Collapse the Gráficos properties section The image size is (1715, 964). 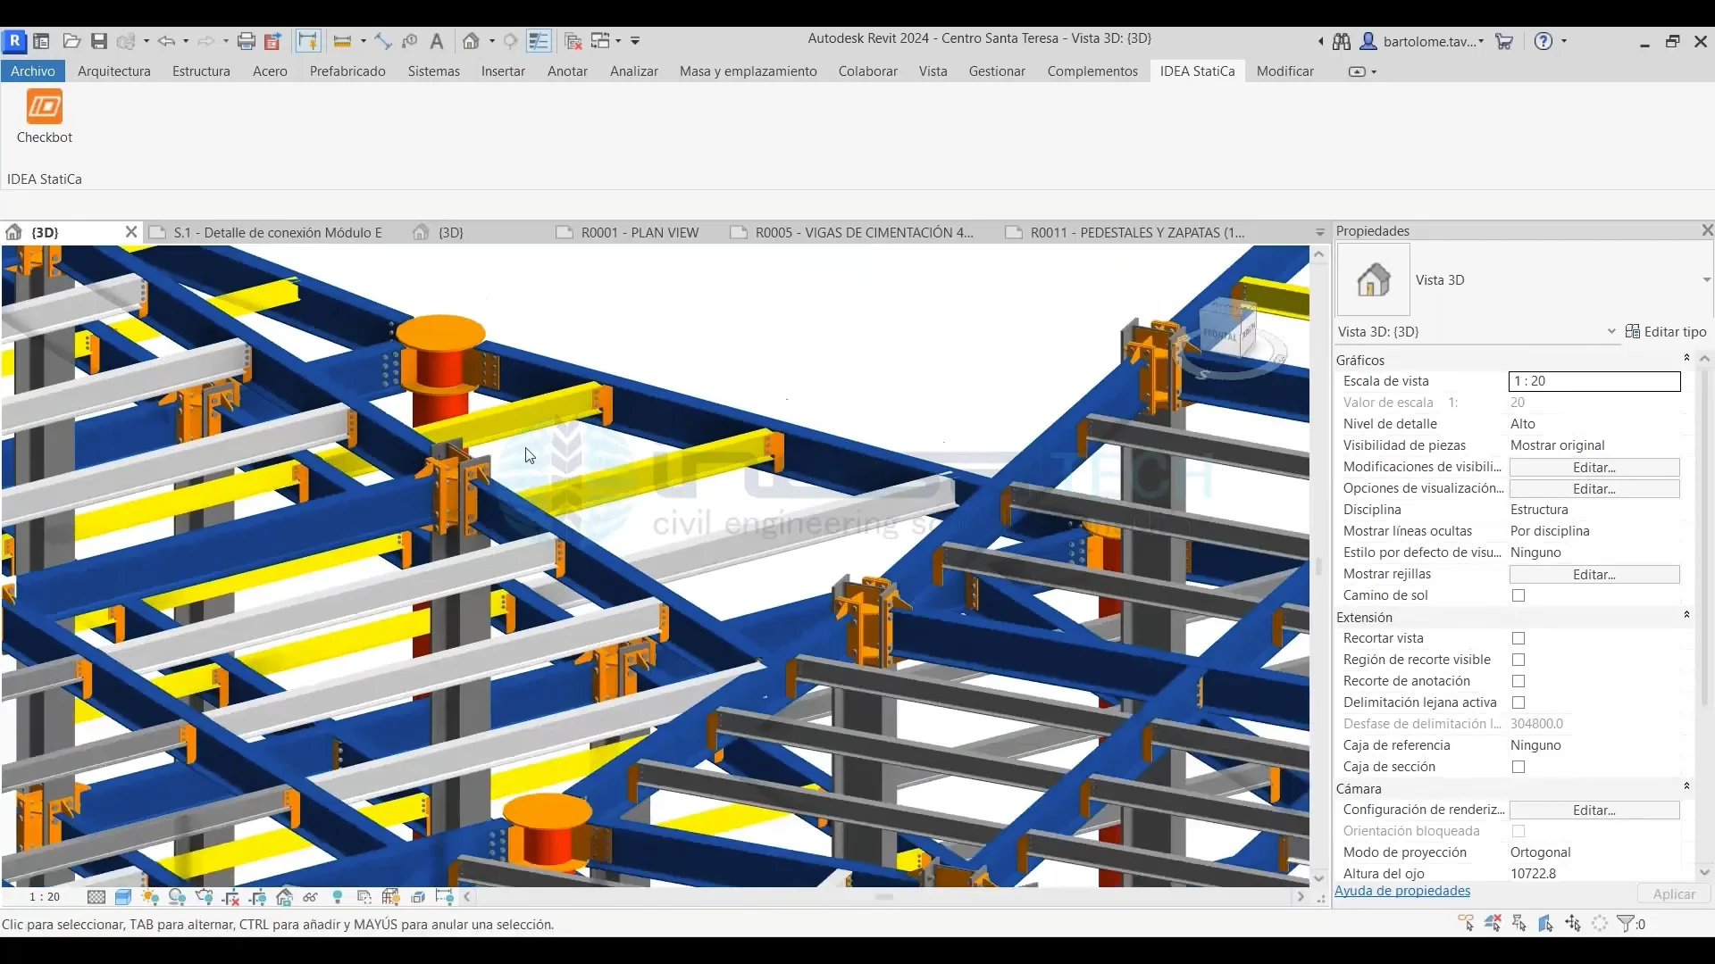1687,357
